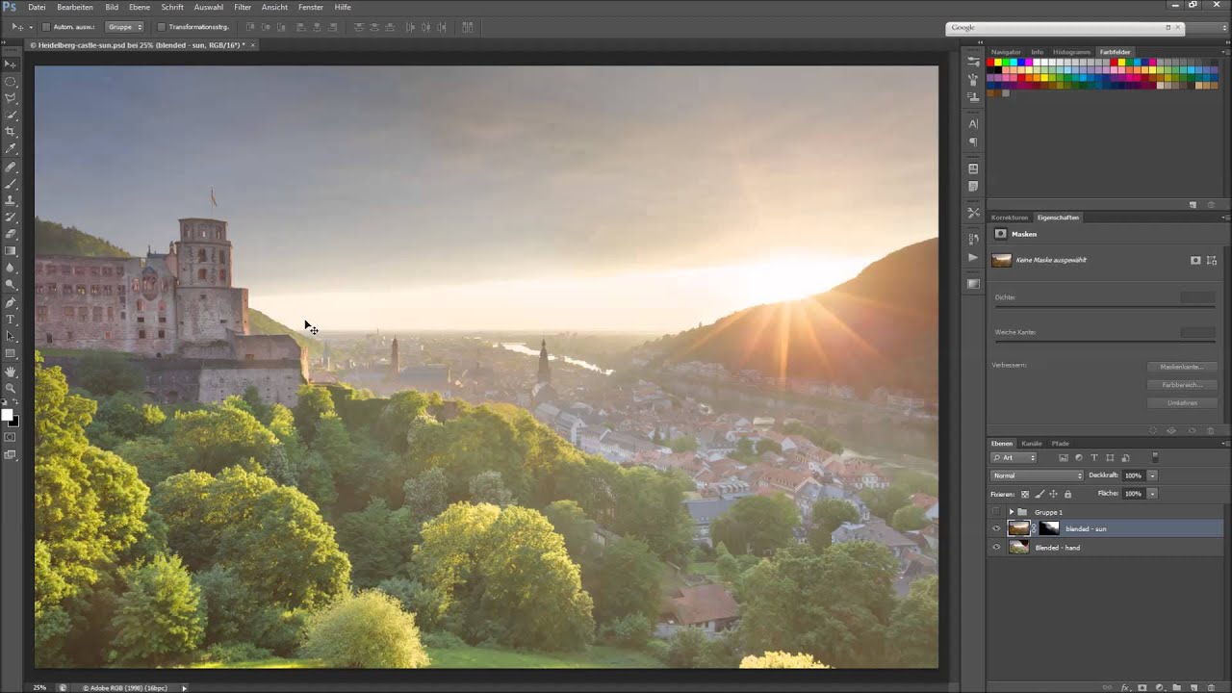Create a new layer icon in Ebenen
This screenshot has height=693, width=1232.
pyautogui.click(x=1193, y=687)
